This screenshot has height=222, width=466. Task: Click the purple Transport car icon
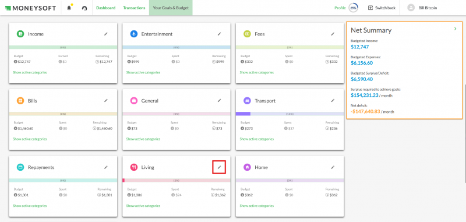coord(247,101)
